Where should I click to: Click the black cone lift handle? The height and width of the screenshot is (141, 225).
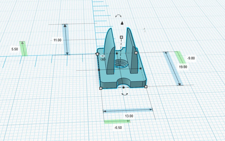click(122, 23)
